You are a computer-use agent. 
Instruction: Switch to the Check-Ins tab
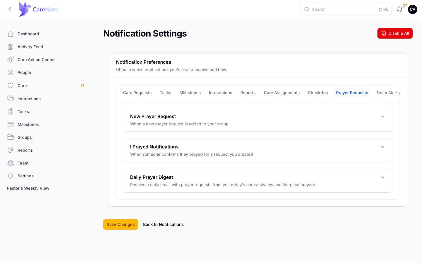[318, 93]
